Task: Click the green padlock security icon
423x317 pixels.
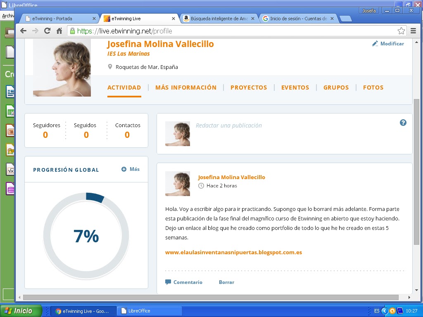Action: [x=72, y=31]
